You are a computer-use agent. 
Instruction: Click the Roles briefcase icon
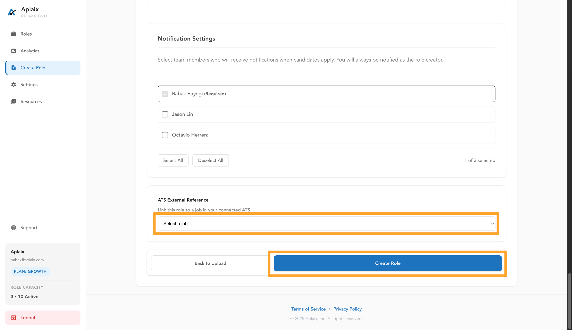pos(13,34)
